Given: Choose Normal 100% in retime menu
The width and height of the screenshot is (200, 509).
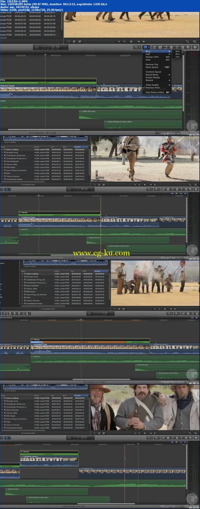Looking at the screenshot, I should click(158, 57).
